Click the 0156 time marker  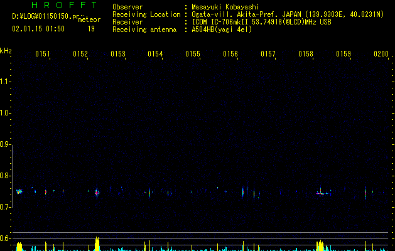pos(230,54)
